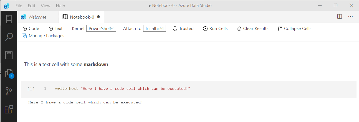
Task: Open the View menu
Action: (45, 6)
